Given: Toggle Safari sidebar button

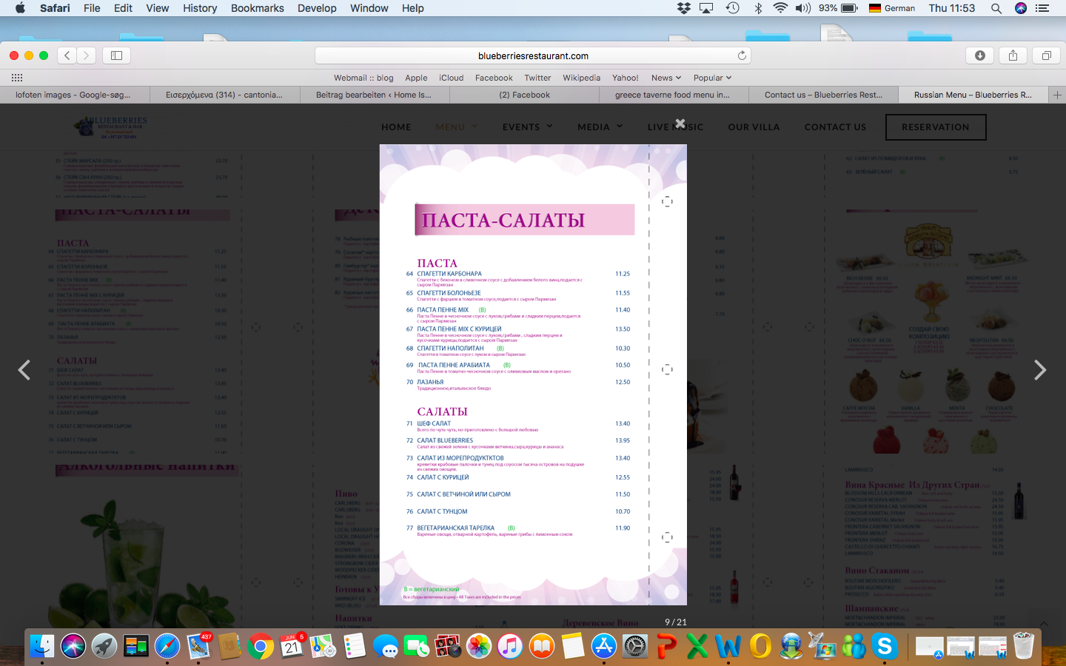Looking at the screenshot, I should (x=116, y=55).
